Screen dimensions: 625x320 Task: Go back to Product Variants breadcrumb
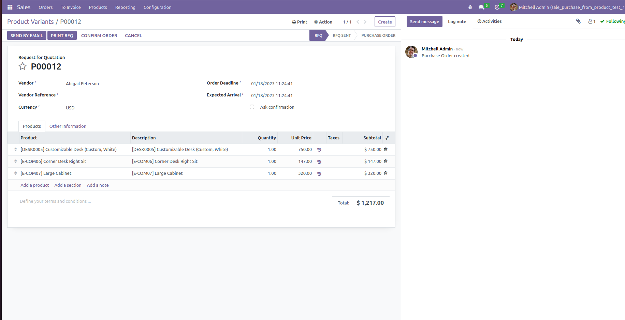pos(30,22)
